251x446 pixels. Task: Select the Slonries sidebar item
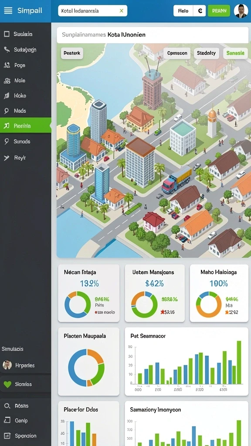(26, 384)
